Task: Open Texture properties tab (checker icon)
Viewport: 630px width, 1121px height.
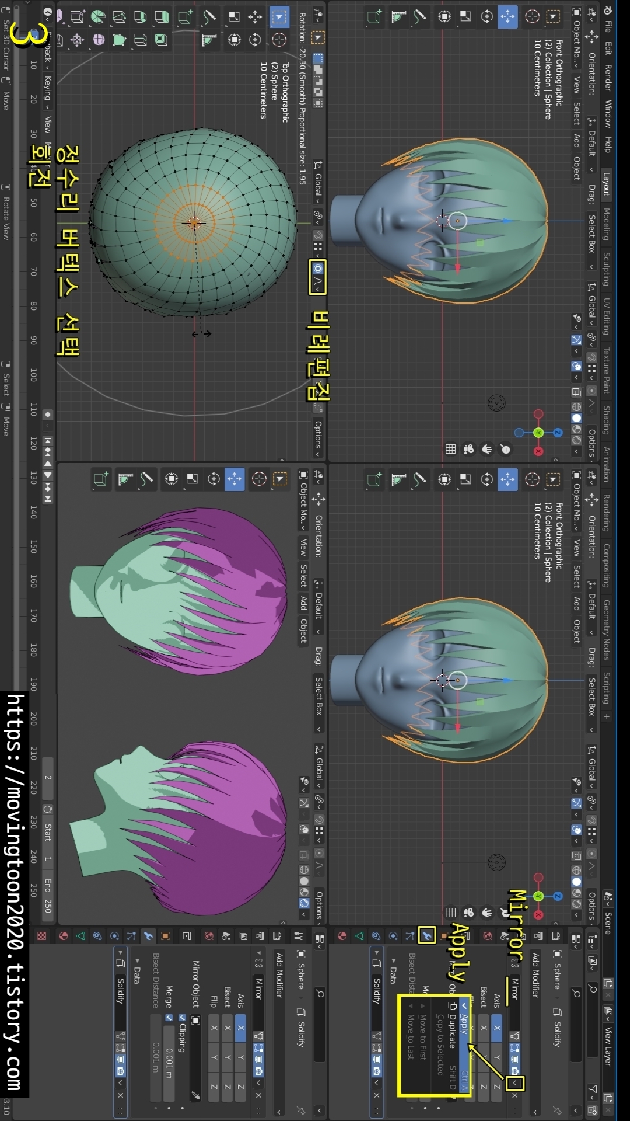Action: click(41, 936)
